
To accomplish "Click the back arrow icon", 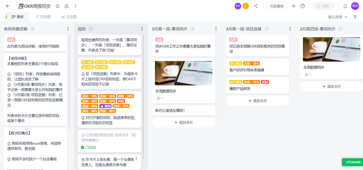I will 8,6.
